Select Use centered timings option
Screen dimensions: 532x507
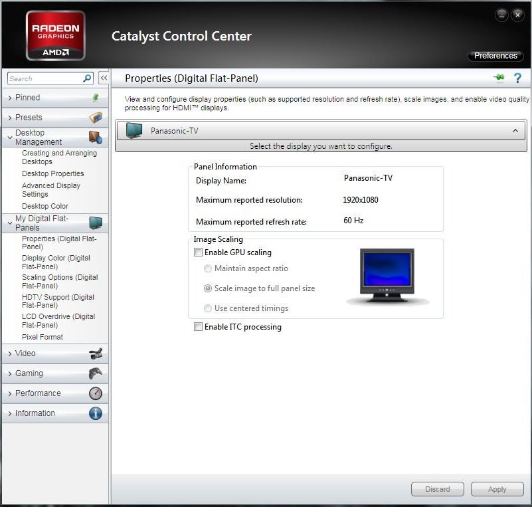208,308
